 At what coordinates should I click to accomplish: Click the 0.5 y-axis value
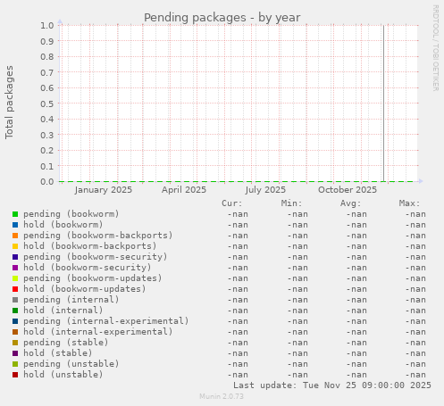coord(47,104)
